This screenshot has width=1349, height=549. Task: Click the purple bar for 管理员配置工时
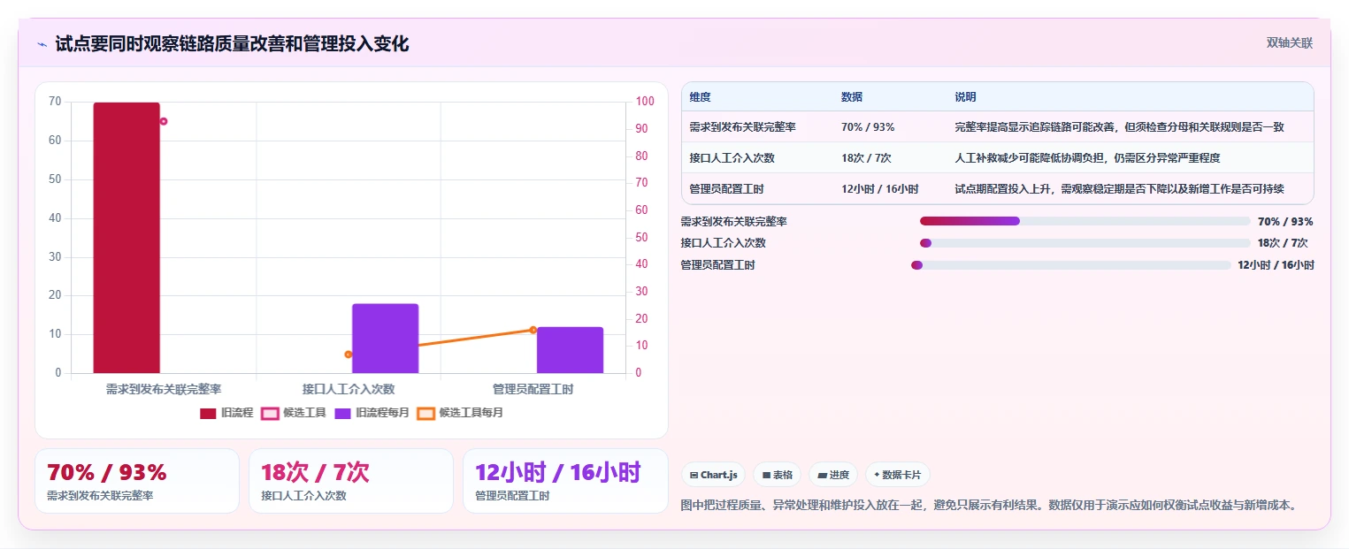point(570,350)
